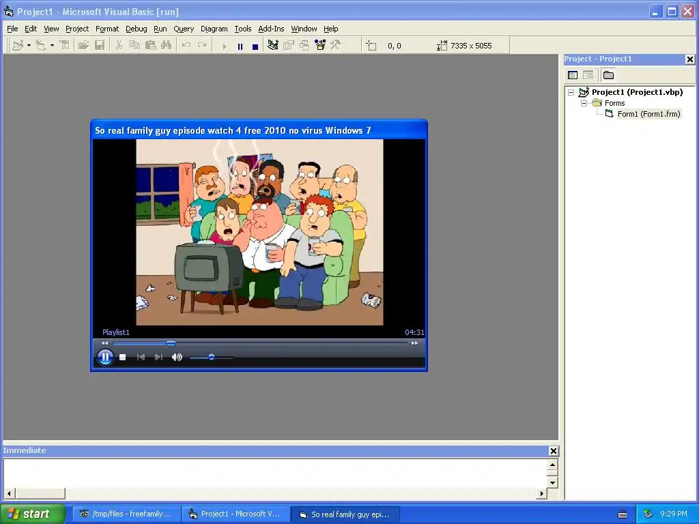
Task: Click inside the Immediate window text area
Action: (x=274, y=474)
